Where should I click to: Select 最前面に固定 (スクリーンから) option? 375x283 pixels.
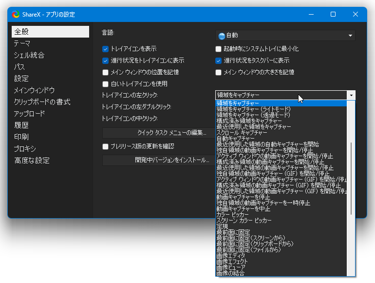(x=281, y=238)
